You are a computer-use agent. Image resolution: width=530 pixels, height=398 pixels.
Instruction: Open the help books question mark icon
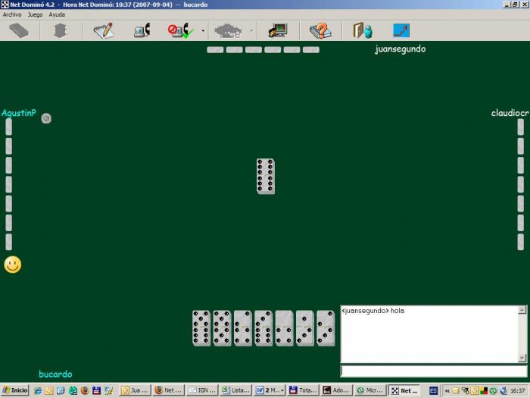pos(320,30)
